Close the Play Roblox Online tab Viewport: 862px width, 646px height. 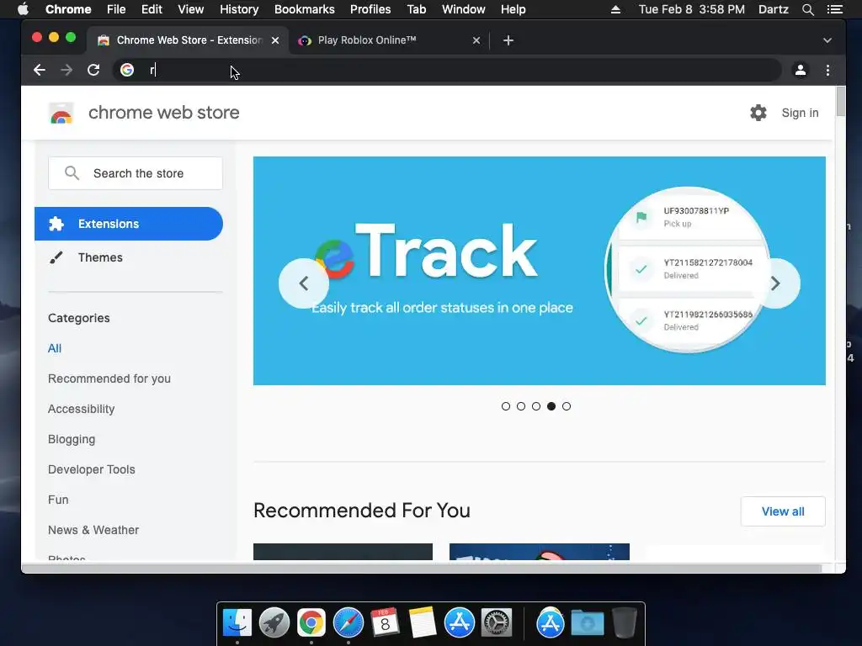pyautogui.click(x=476, y=40)
